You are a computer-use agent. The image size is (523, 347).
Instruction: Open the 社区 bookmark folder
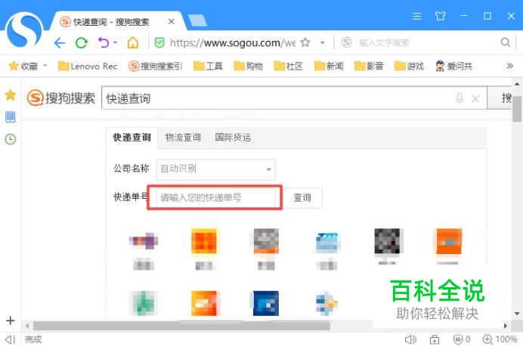[289, 66]
